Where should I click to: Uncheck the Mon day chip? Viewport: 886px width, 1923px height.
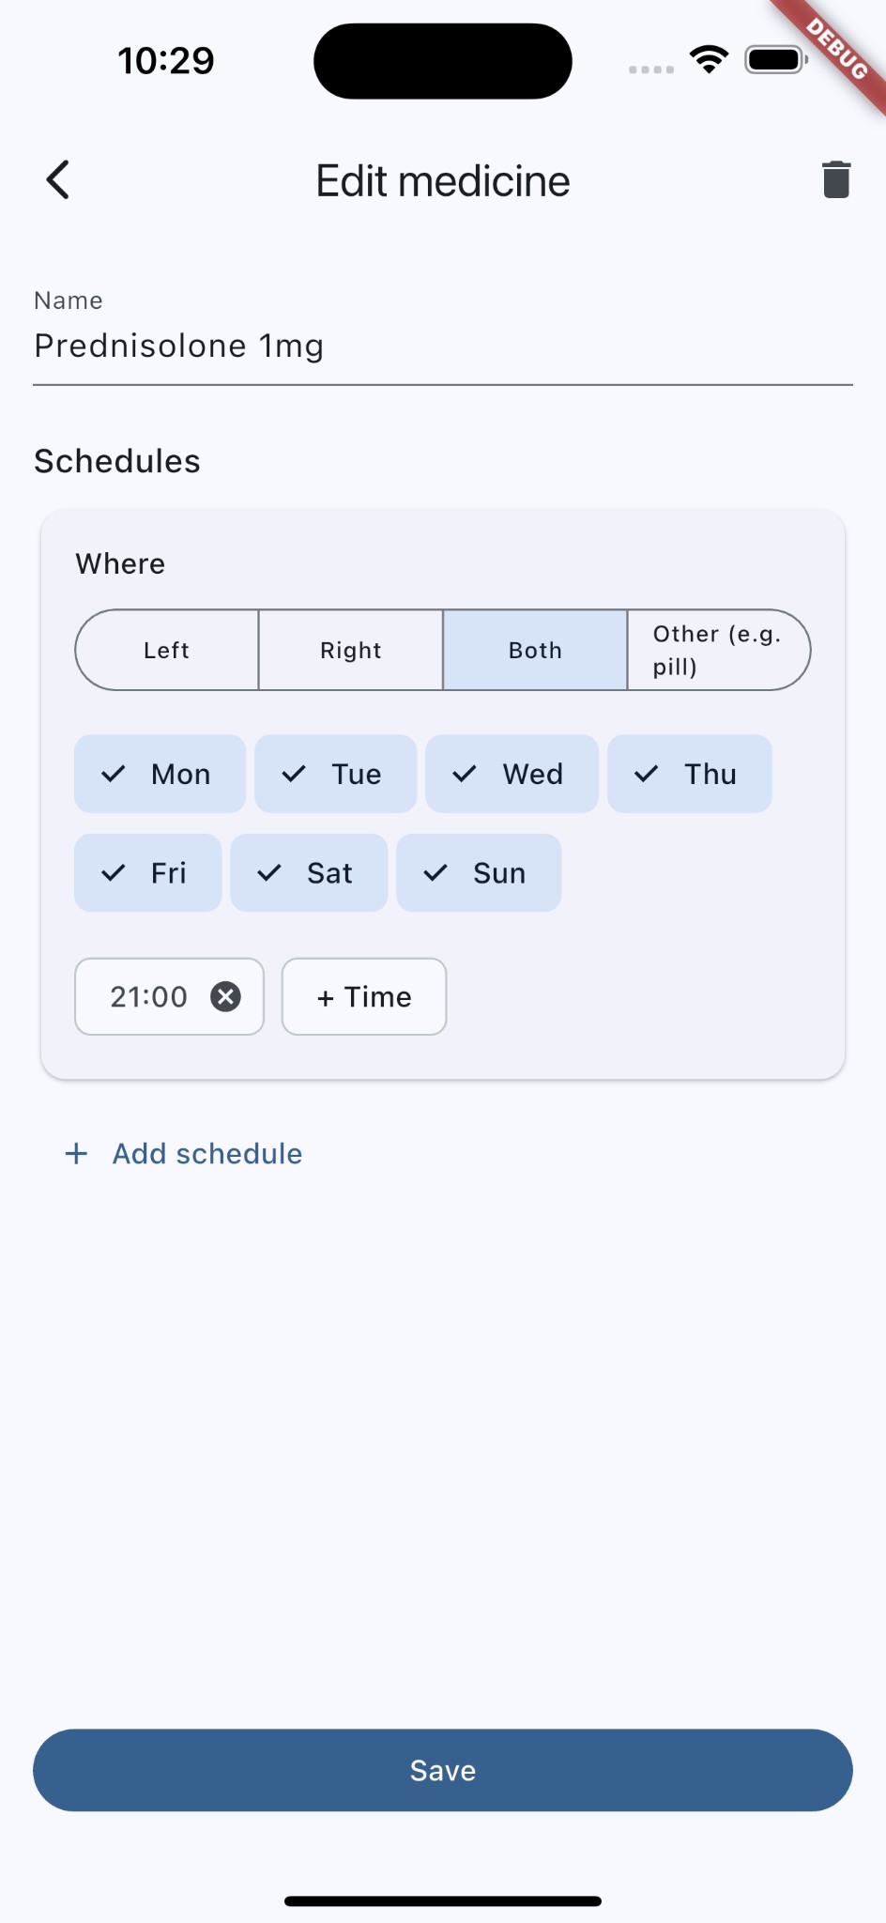point(160,774)
